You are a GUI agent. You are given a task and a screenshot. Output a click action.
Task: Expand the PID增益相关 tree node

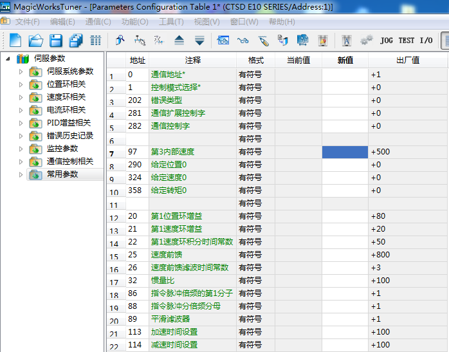click(x=21, y=123)
